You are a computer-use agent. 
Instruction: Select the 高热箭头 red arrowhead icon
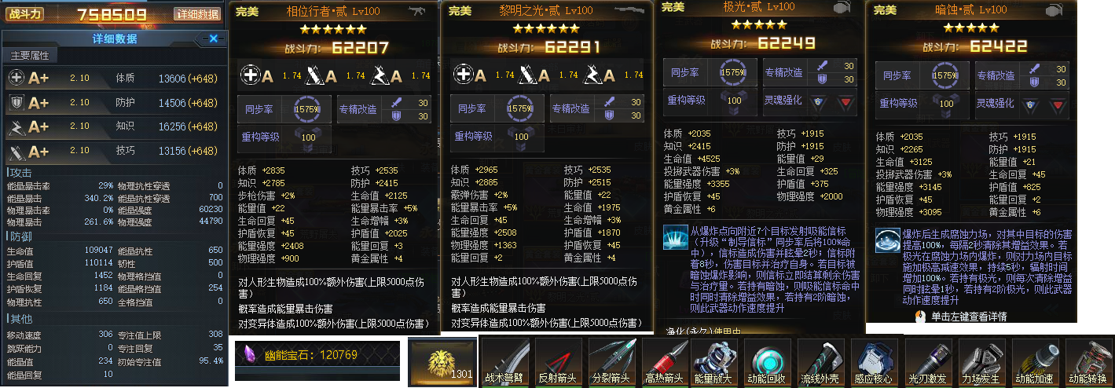pos(666,362)
